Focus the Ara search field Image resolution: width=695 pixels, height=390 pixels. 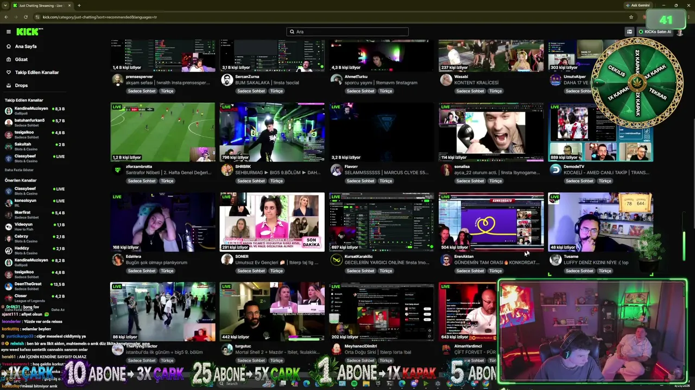[347, 32]
